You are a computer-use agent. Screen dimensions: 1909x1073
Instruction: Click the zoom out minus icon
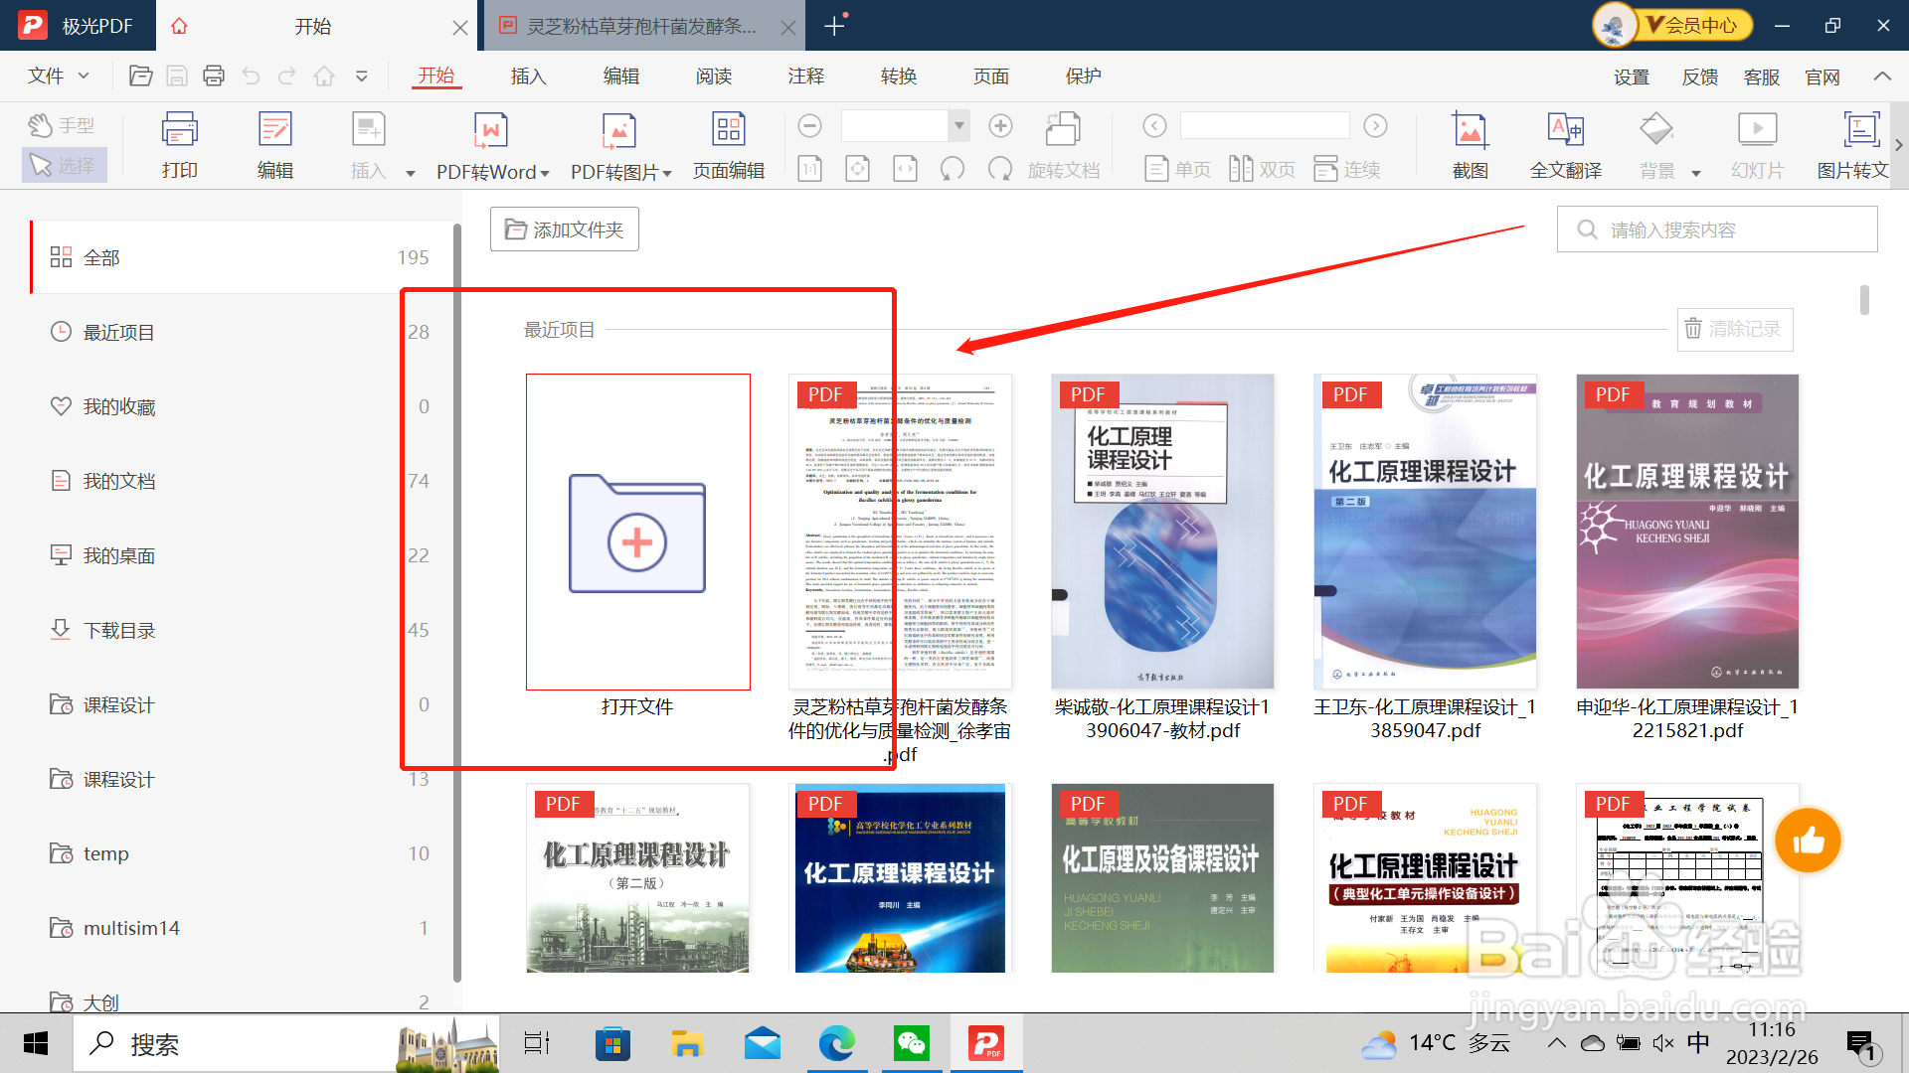810,126
